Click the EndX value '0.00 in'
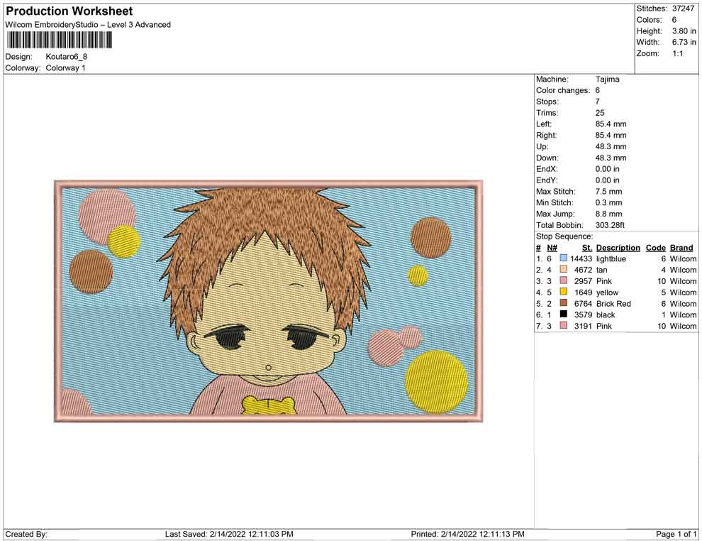Viewport: 702px width, 541px height. (607, 169)
